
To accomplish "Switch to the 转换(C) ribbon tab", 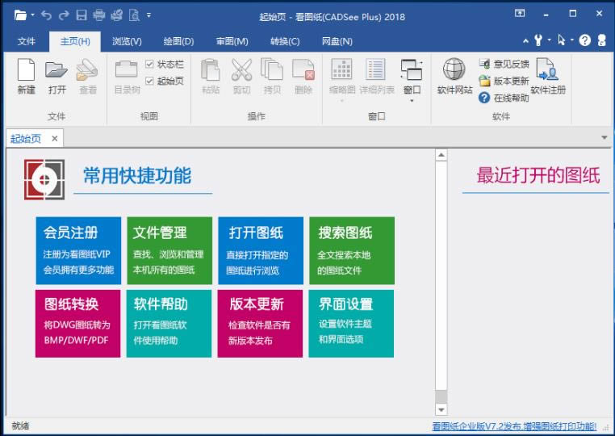I will click(x=285, y=41).
